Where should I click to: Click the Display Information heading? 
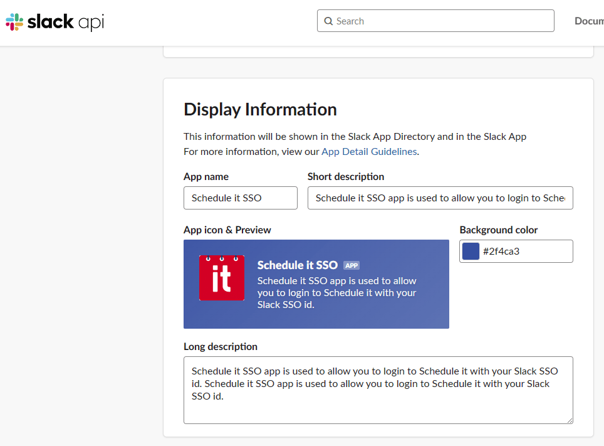[260, 110]
